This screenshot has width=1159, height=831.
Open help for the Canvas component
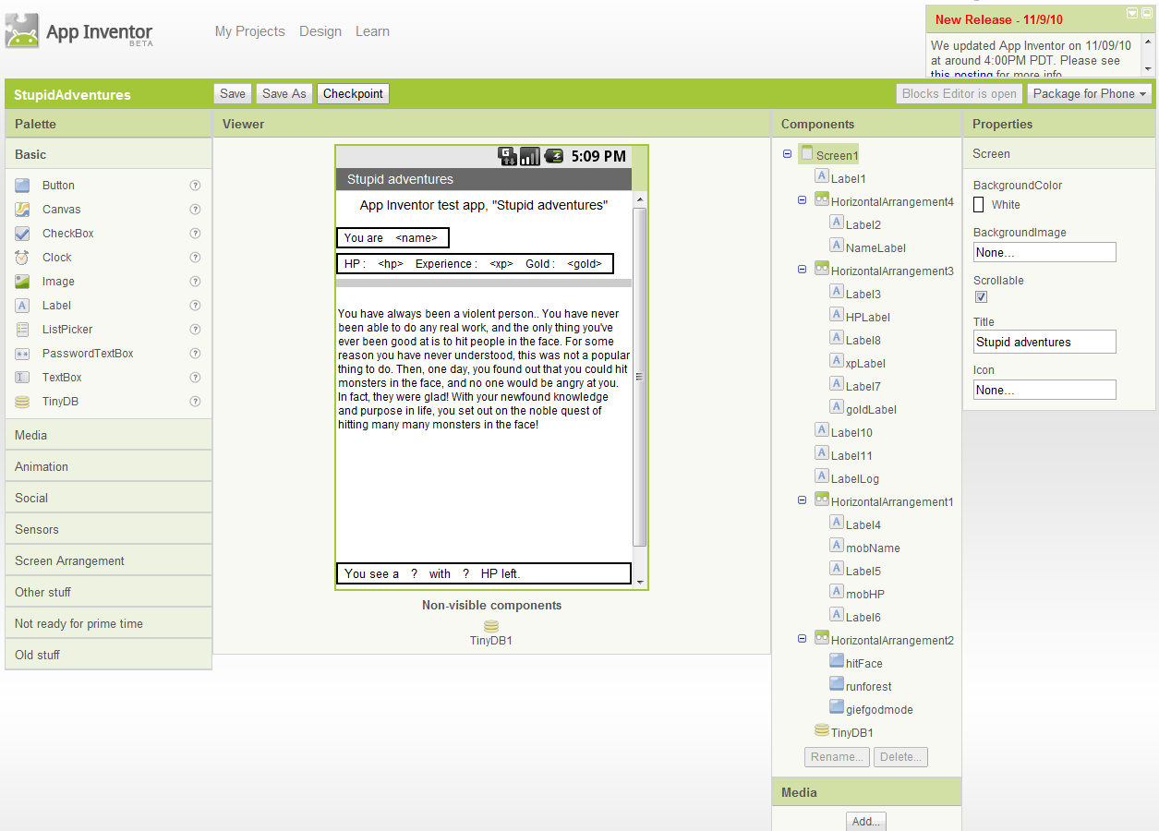195,210
